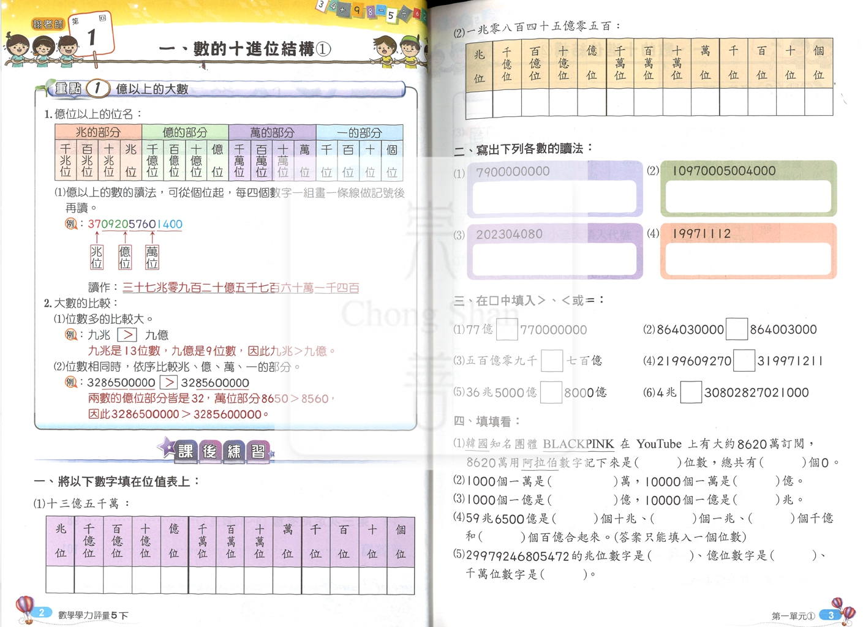The image size is (863, 627).
Task: Click the purple "萬的部分" header cell
Action: pos(273,132)
